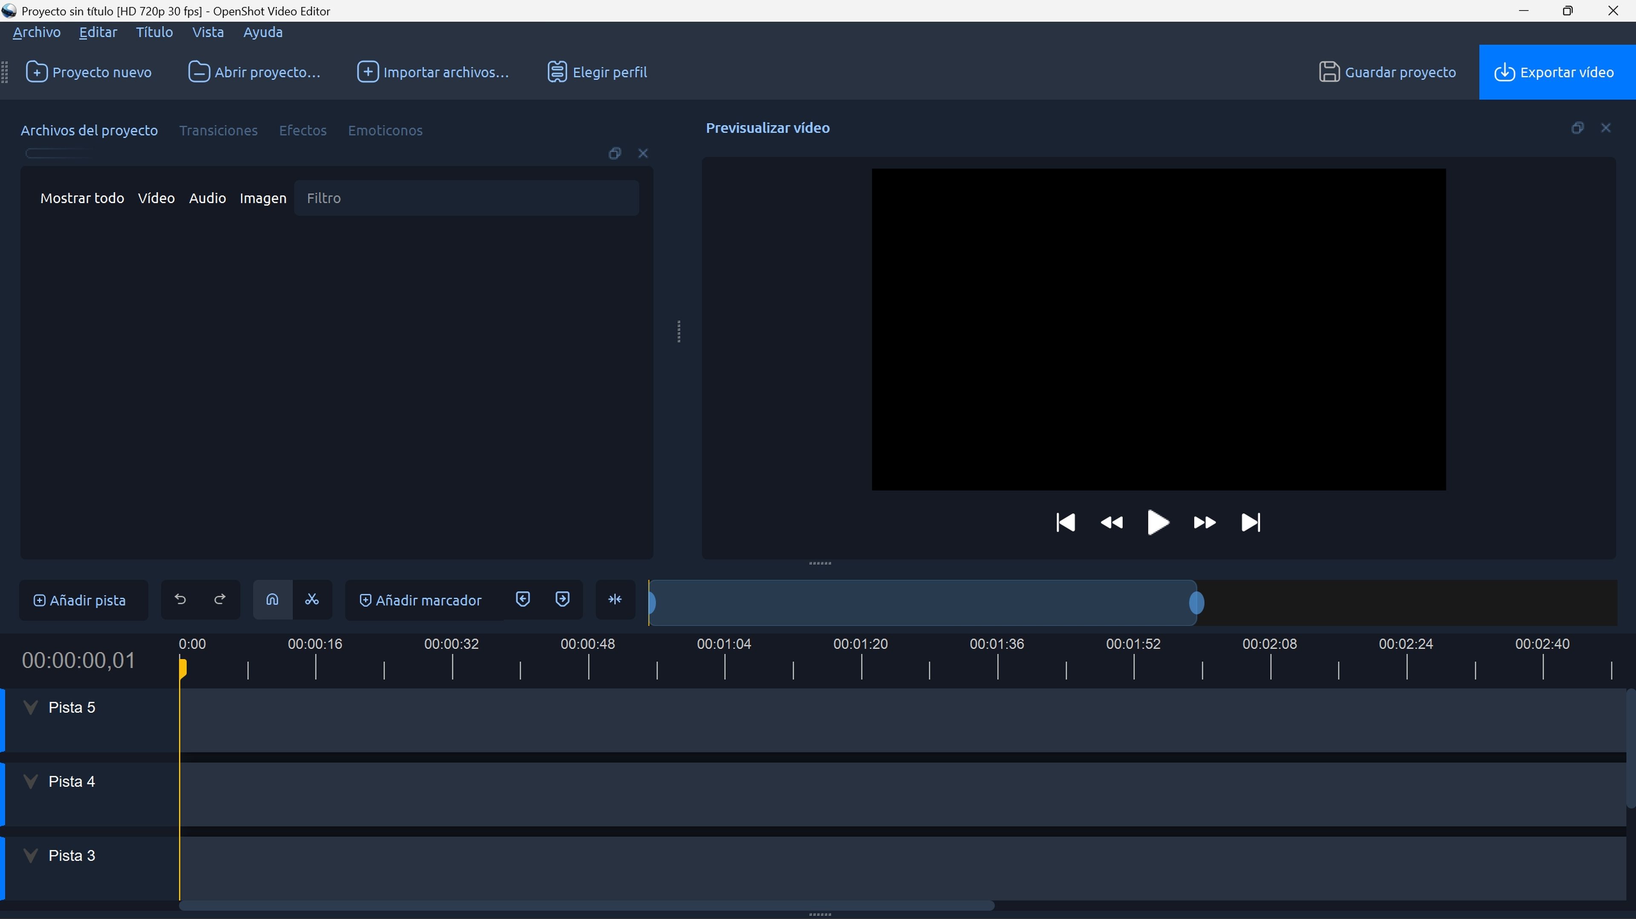
Task: Click the Exportar vídeo button
Action: (x=1557, y=72)
